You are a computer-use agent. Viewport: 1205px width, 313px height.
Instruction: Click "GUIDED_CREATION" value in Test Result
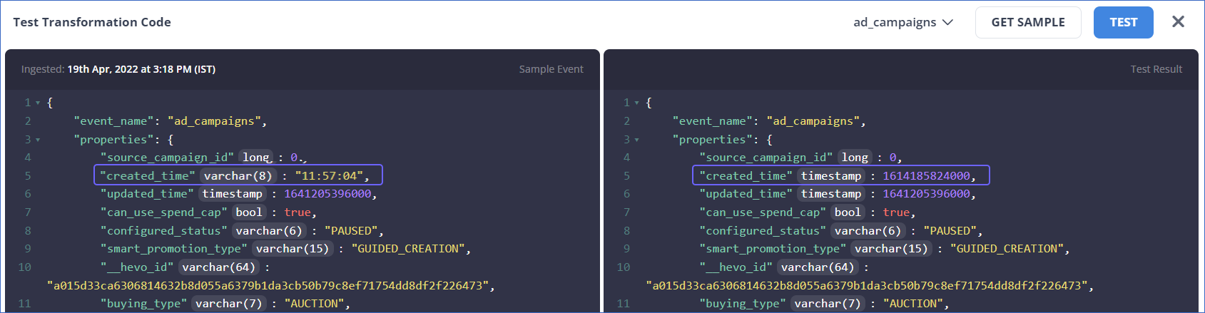click(x=1007, y=249)
